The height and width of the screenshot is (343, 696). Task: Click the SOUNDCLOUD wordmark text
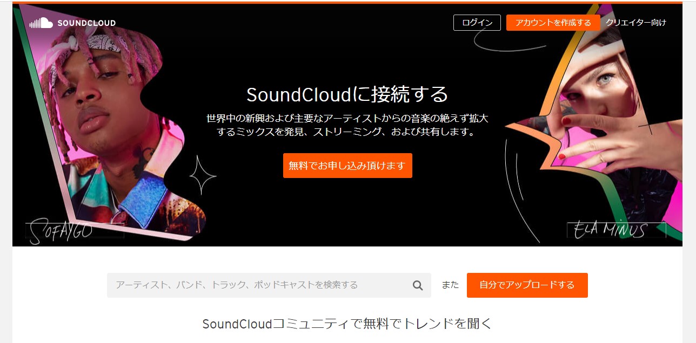86,23
